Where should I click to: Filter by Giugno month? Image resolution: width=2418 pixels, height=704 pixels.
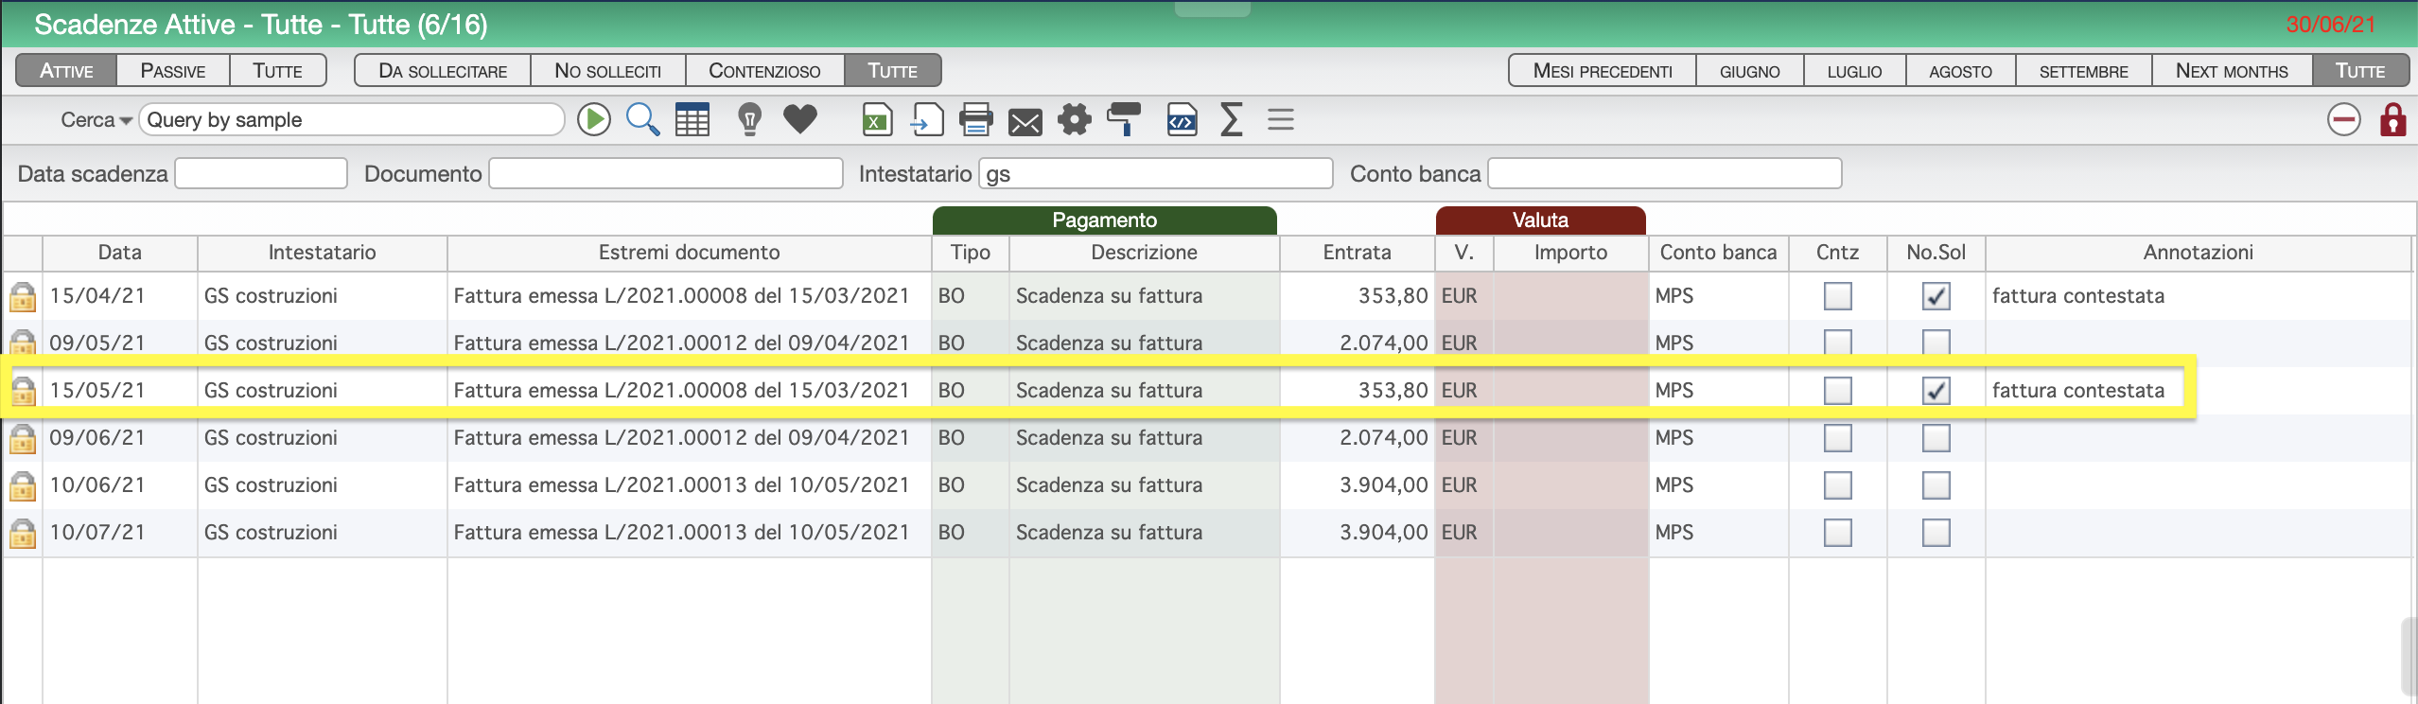pyautogui.click(x=1749, y=71)
